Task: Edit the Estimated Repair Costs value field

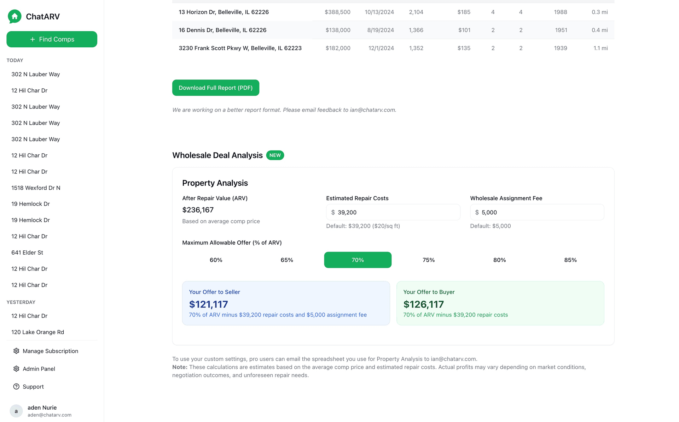Action: tap(393, 212)
